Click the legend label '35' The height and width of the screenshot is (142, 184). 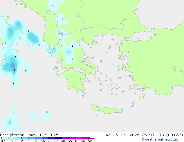coord(70,141)
